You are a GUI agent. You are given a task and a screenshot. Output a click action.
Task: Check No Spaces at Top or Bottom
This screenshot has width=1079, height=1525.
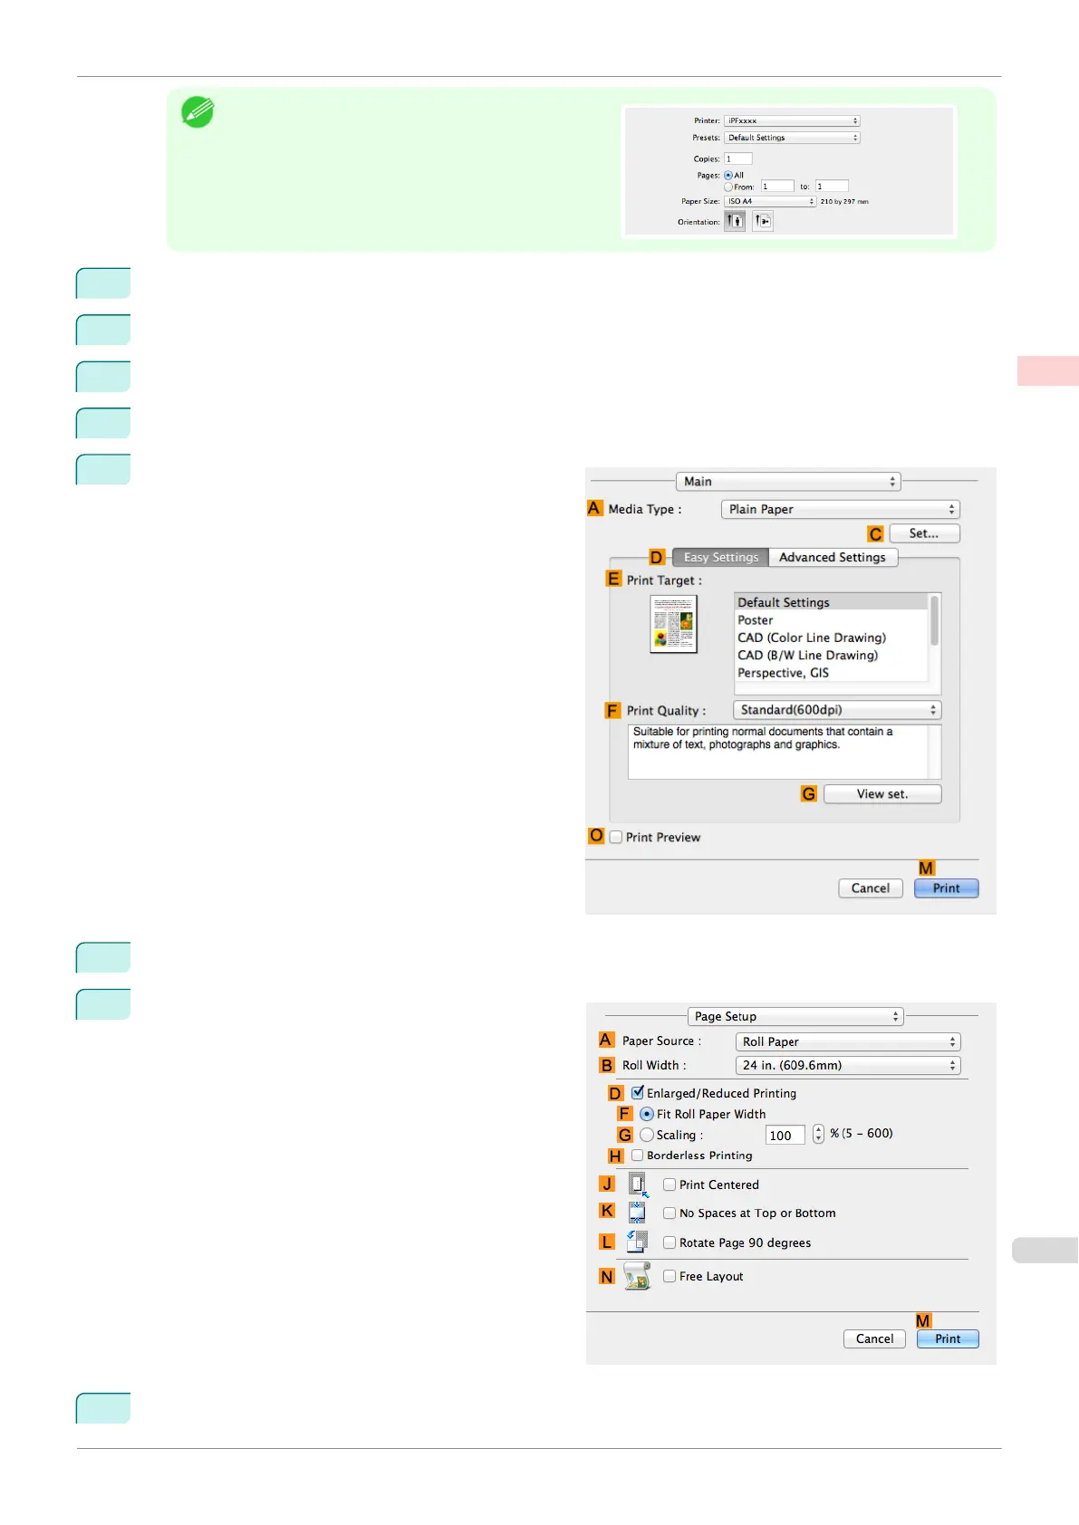pyautogui.click(x=670, y=1213)
